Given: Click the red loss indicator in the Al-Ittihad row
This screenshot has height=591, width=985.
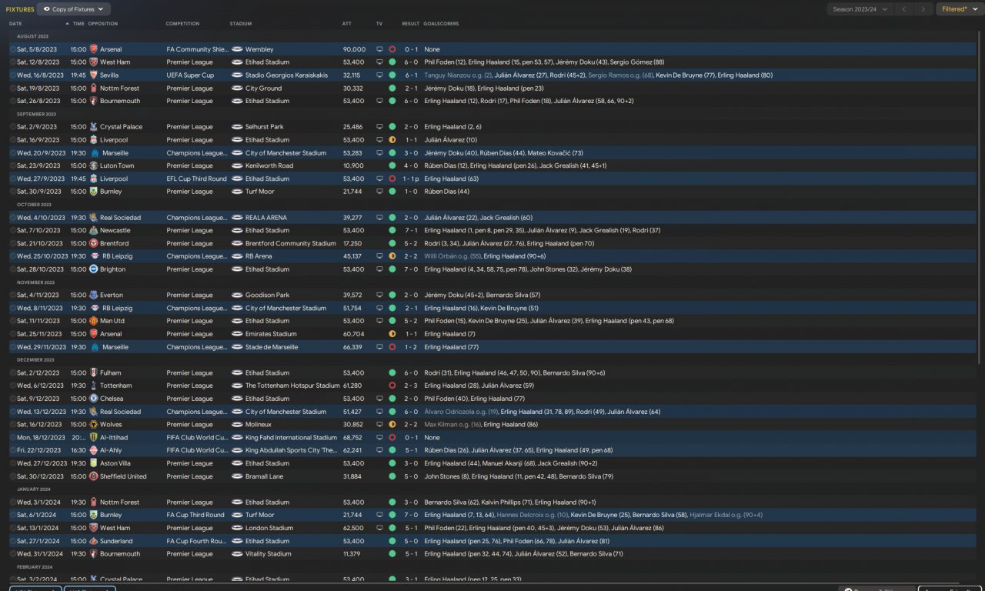Looking at the screenshot, I should pos(392,437).
